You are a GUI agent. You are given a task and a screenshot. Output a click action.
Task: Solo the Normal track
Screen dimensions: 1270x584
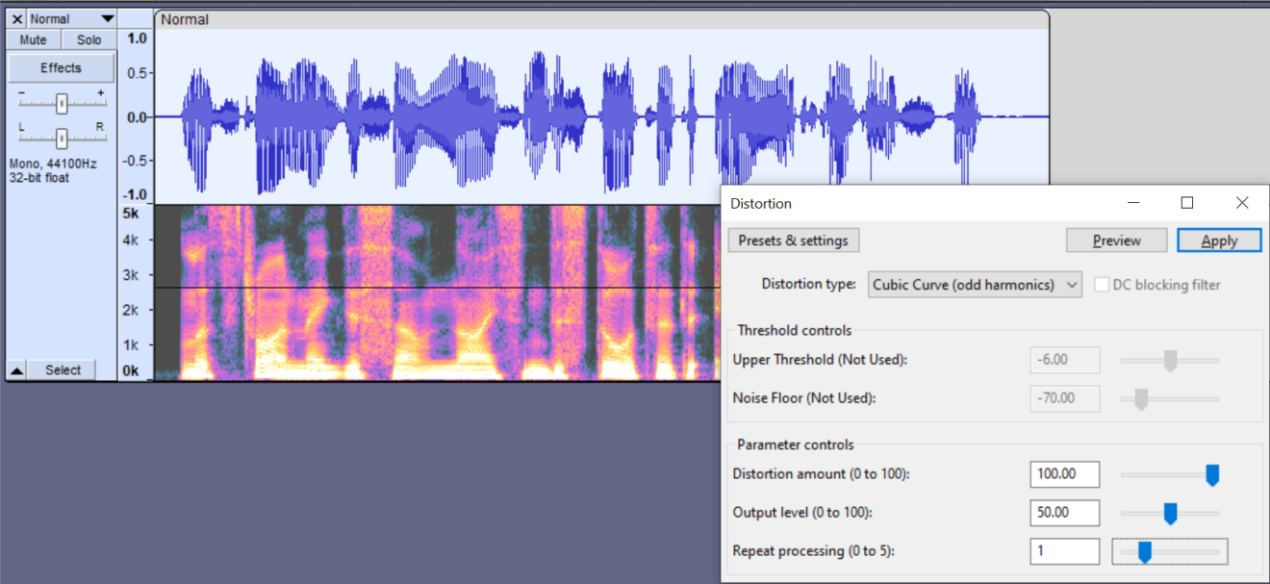click(x=88, y=39)
